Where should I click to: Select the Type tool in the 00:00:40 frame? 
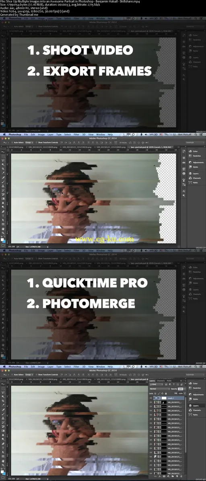(3, 448)
